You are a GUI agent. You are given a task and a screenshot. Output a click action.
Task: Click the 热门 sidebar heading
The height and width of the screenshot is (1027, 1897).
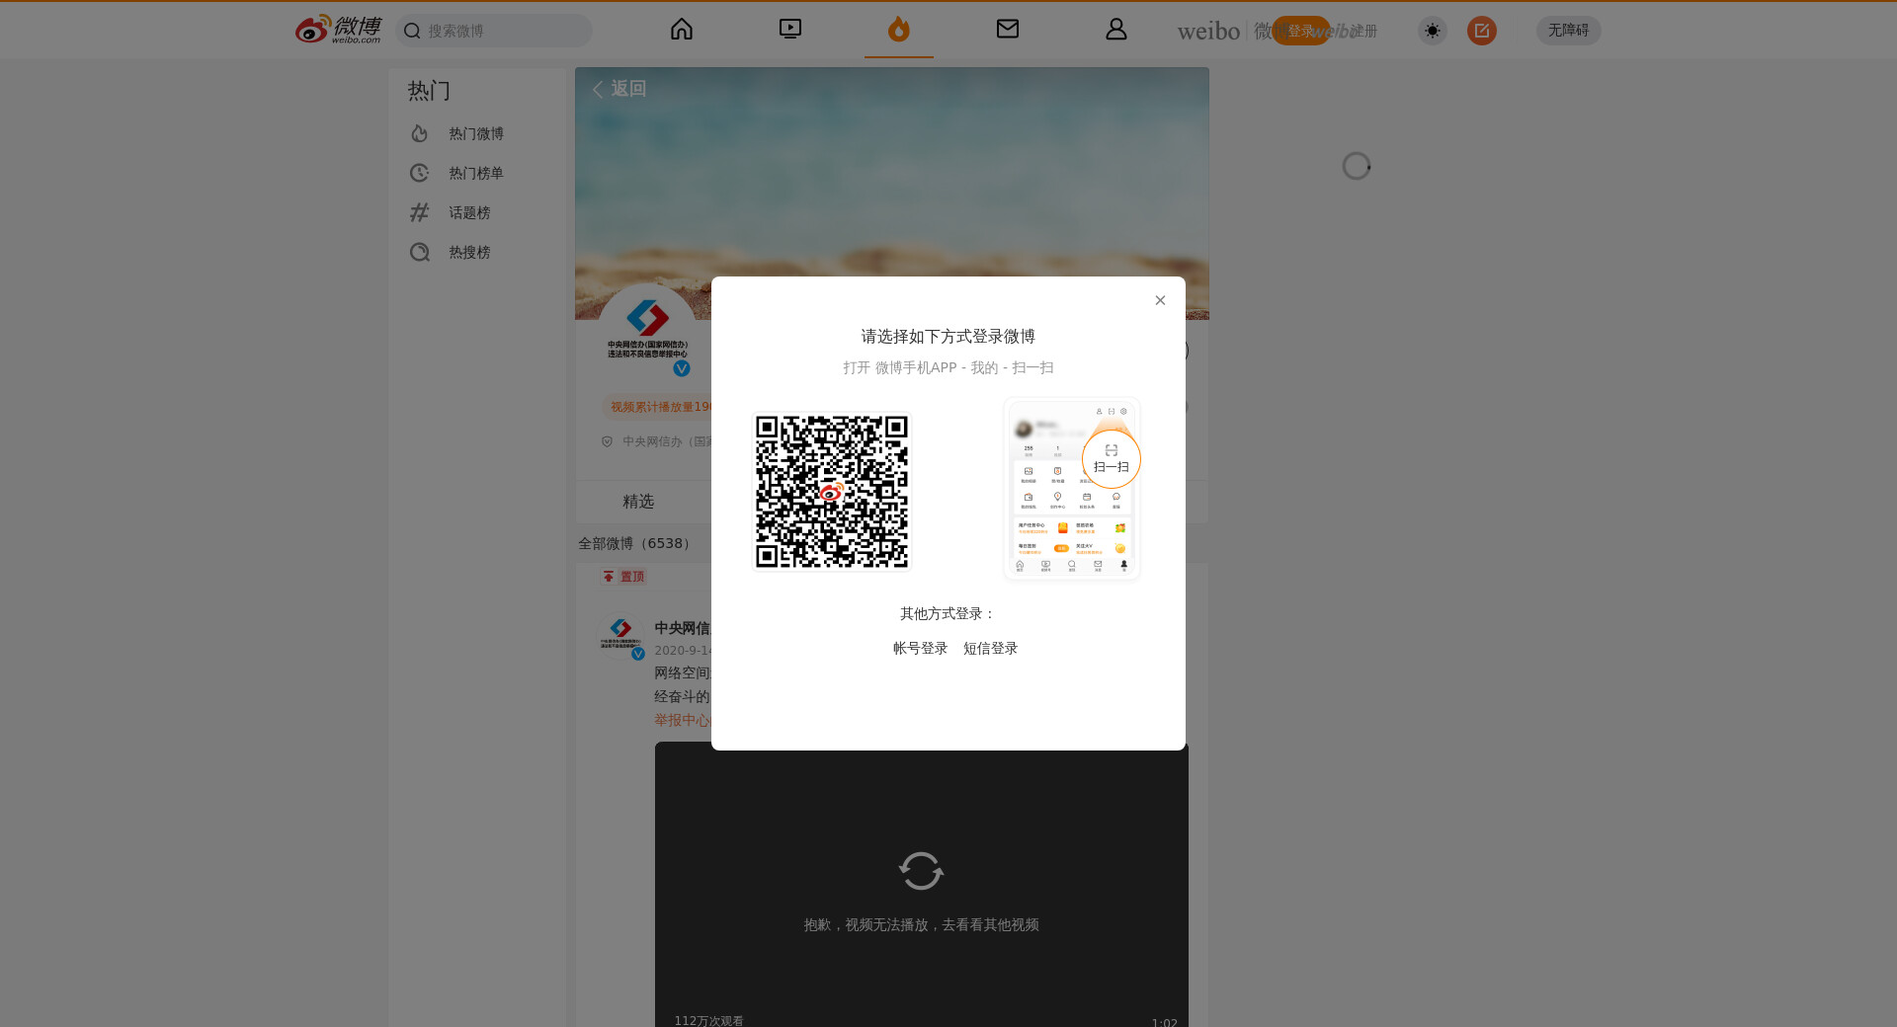pyautogui.click(x=429, y=91)
